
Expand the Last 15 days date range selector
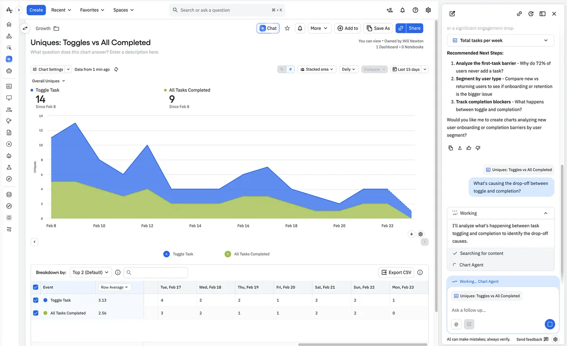(x=407, y=69)
